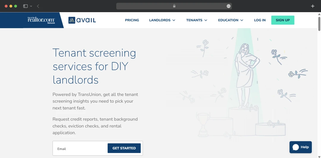Click the Avail logo
This screenshot has width=321, height=158.
(82, 20)
